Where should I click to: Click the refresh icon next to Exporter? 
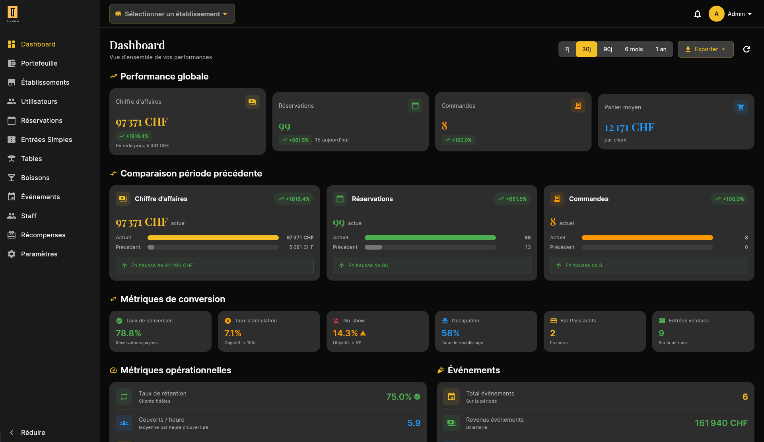coord(747,49)
